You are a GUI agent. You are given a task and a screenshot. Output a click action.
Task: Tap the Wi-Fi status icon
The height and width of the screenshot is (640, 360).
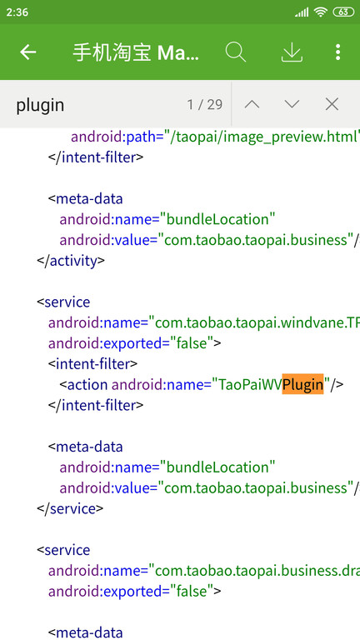[321, 12]
